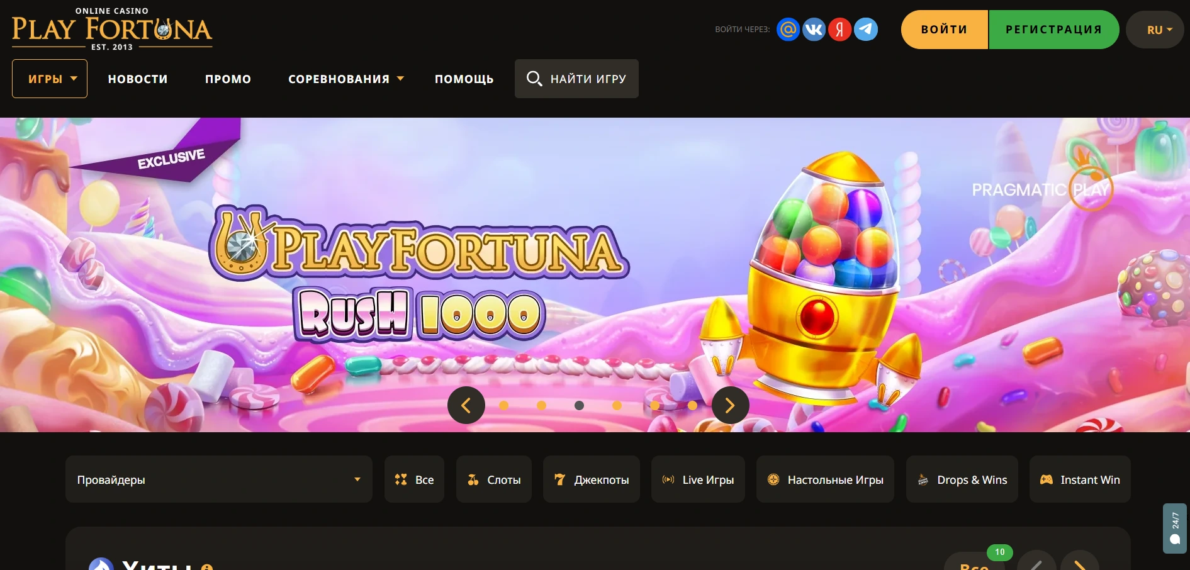The image size is (1190, 570).
Task: Select the first carousel dot
Action: 503,406
